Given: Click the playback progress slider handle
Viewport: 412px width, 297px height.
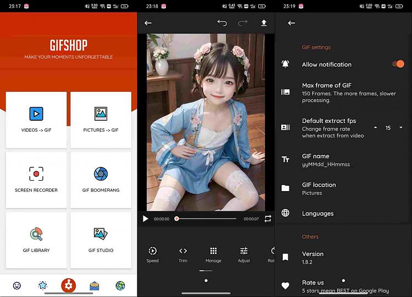Looking at the screenshot, I should [176, 218].
